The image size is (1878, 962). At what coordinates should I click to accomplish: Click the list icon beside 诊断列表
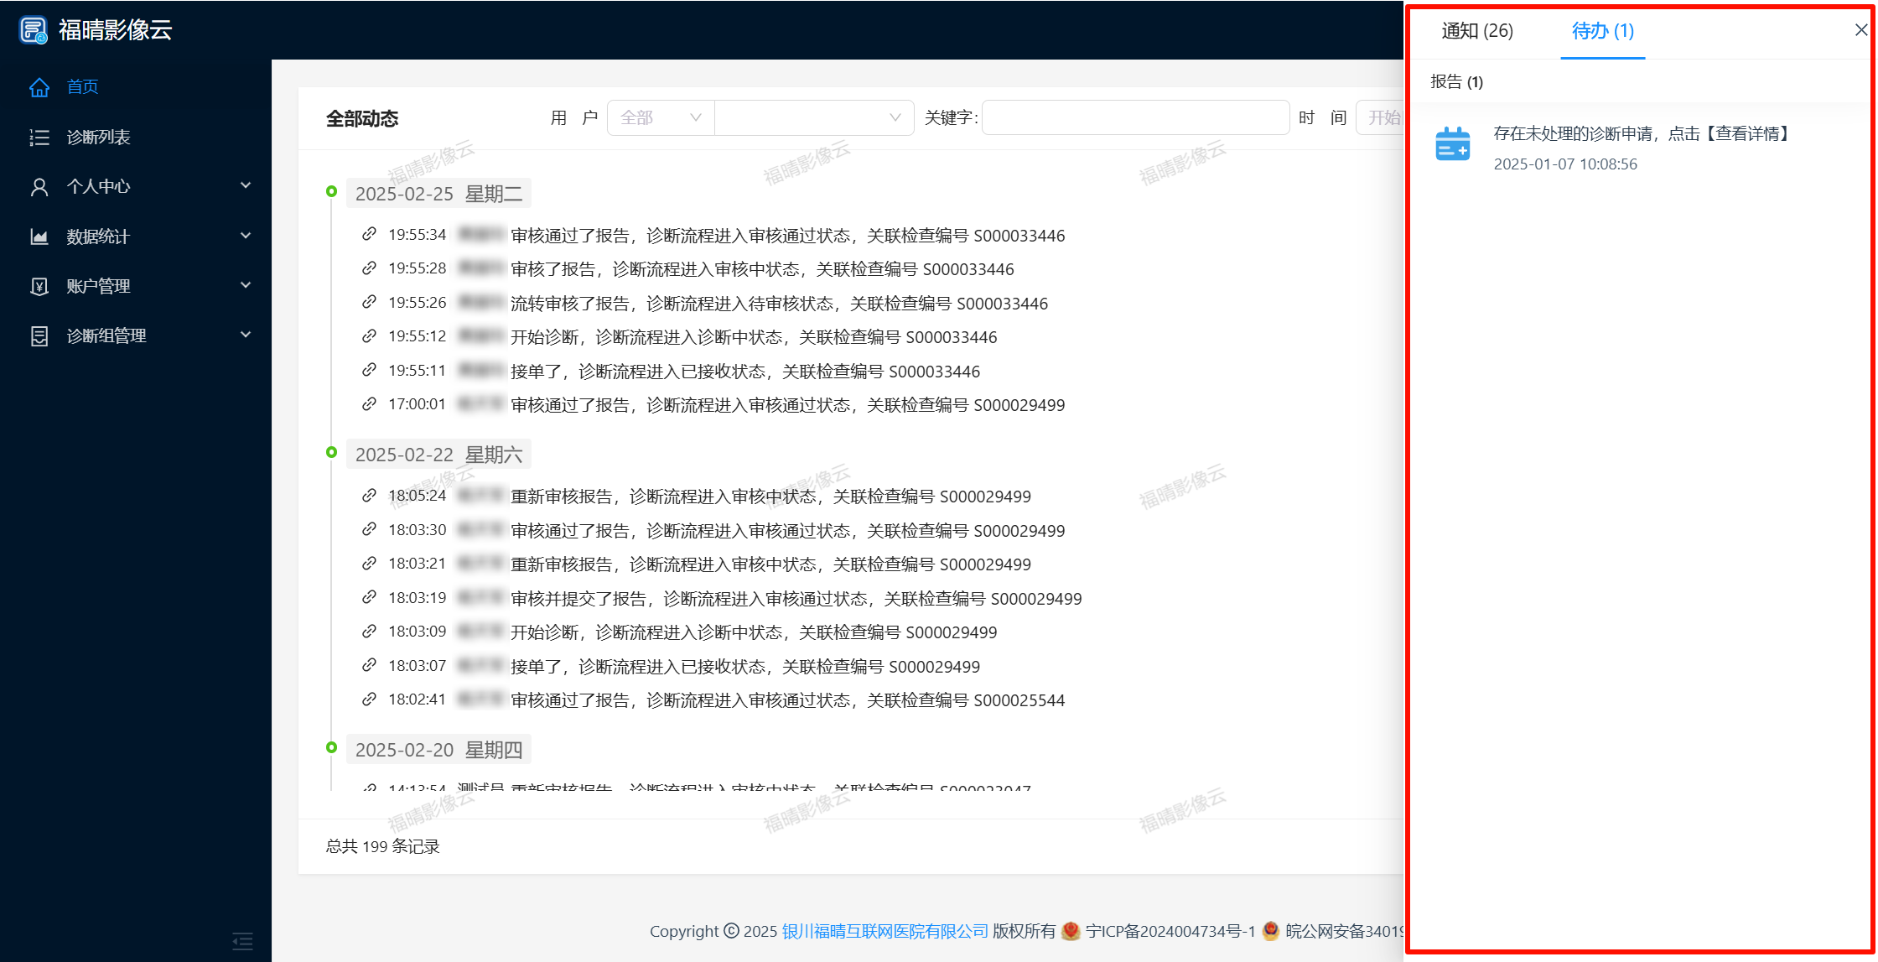tap(39, 138)
